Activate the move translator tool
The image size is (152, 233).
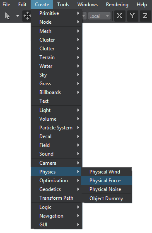27,16
